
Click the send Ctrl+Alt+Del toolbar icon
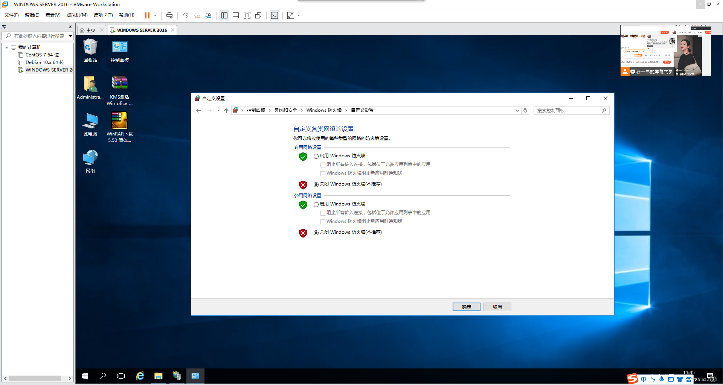tap(169, 15)
